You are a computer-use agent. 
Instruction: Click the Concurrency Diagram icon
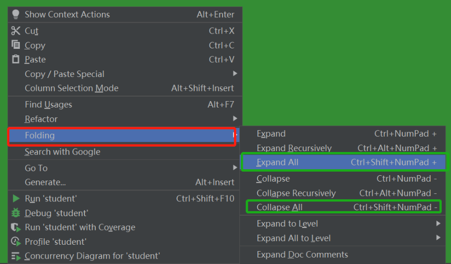tap(16, 256)
